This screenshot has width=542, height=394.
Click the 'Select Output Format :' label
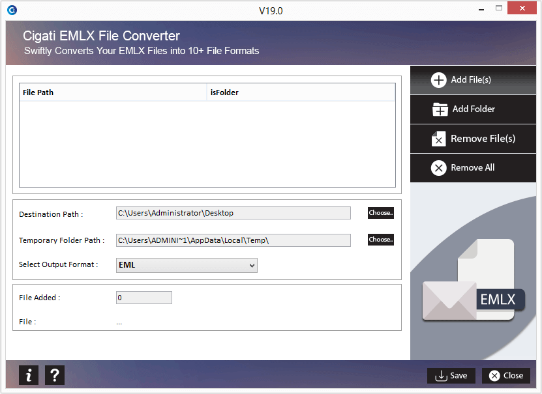(59, 264)
